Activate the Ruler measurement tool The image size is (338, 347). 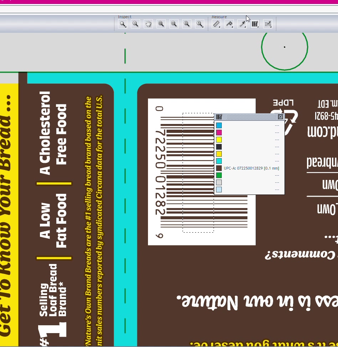pos(216,24)
